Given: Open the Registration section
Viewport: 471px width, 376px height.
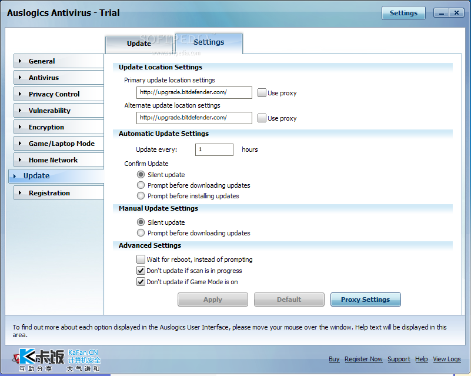Looking at the screenshot, I should tap(59, 192).
